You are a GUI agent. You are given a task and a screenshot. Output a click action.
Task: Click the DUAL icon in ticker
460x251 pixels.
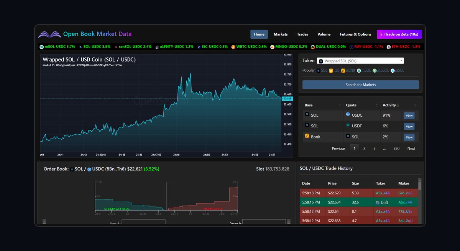[x=313, y=47]
